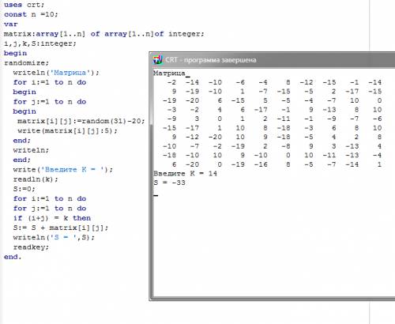This screenshot has width=395, height=324.
Task: Click the 'Введите K = 14' console line
Action: 185,174
